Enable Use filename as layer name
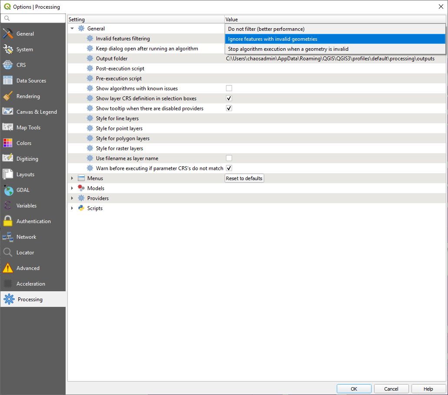 (x=229, y=158)
